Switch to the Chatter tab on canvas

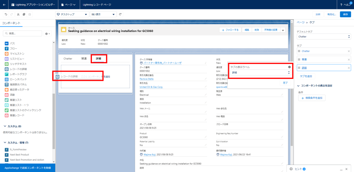68,59
